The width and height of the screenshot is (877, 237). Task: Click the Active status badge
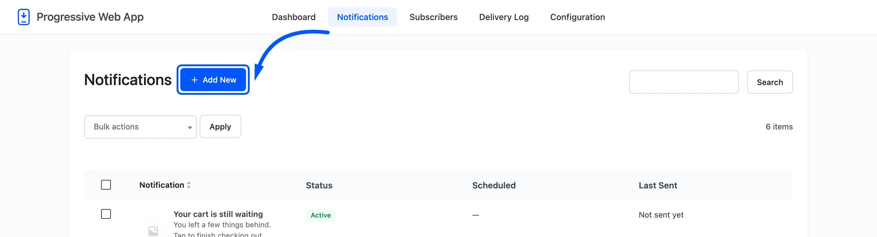coord(320,215)
